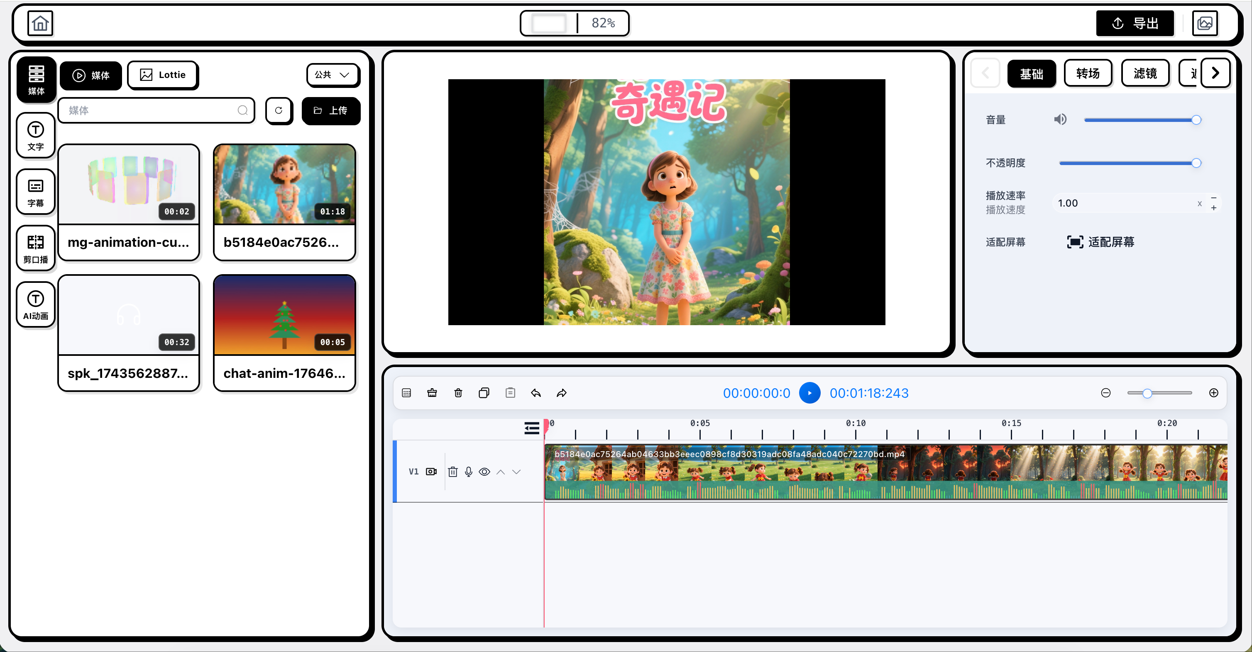
Task: Open the AI动画 sidebar panel
Action: tap(35, 304)
